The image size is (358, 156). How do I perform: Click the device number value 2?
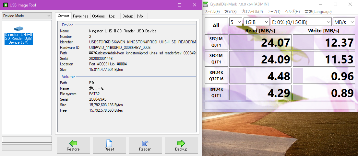90,37
